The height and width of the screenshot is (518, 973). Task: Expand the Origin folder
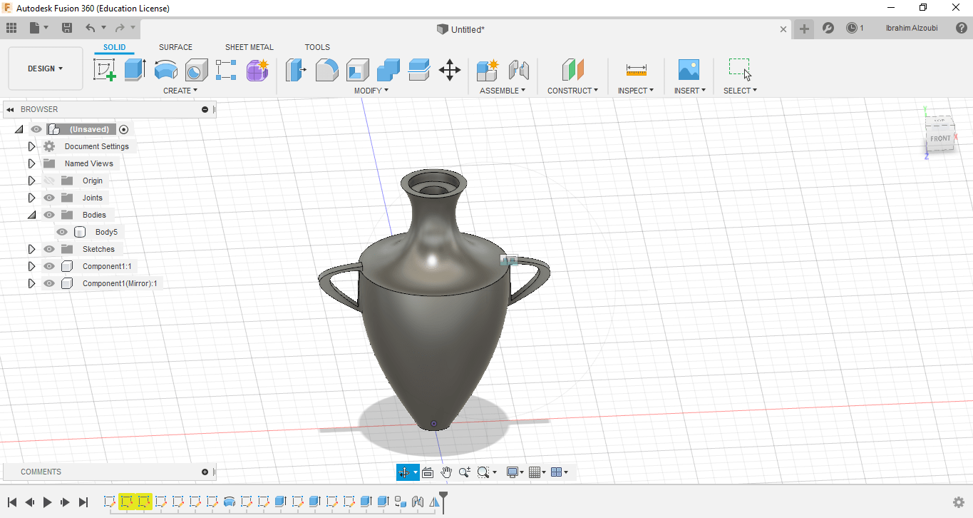point(31,181)
